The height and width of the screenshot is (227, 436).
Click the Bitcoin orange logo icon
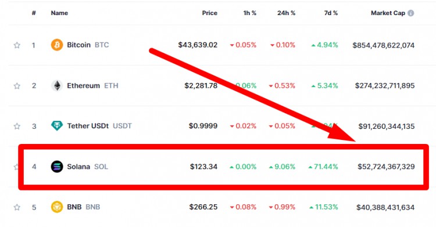[x=57, y=45]
